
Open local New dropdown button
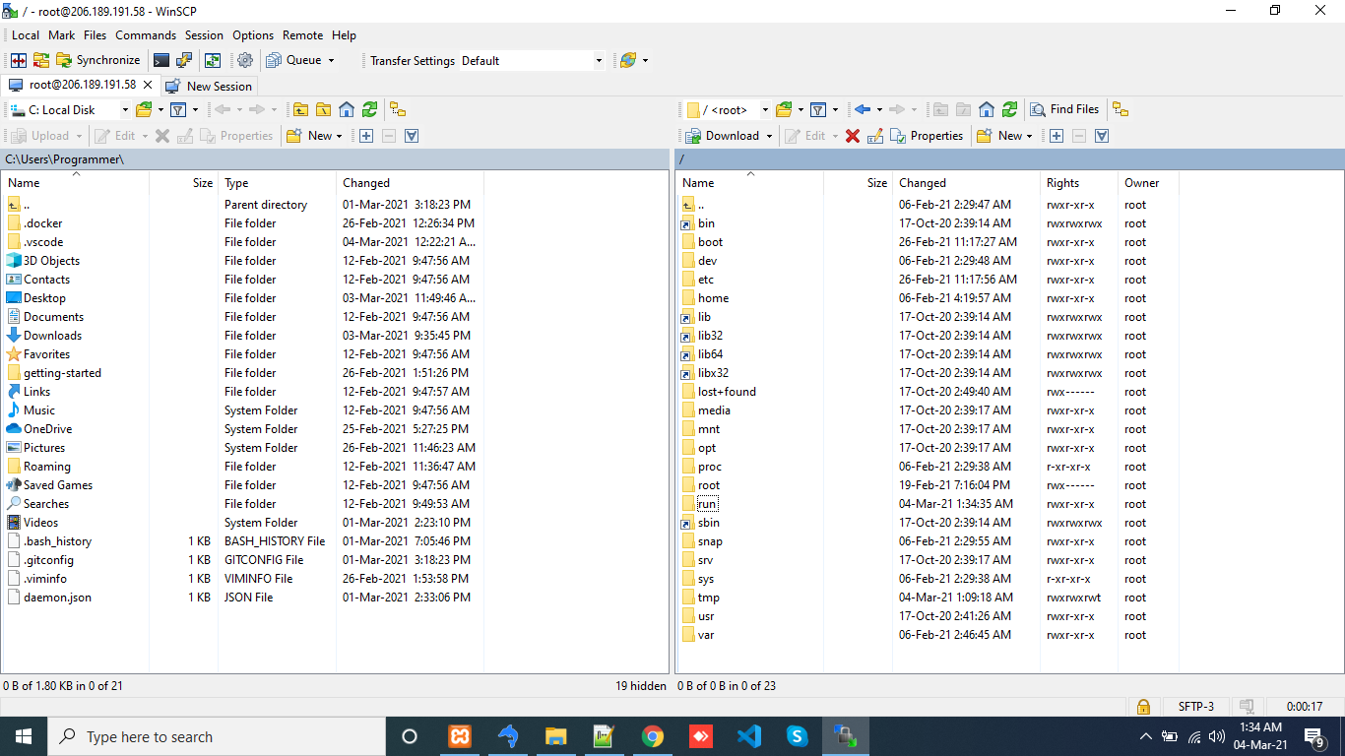pyautogui.click(x=314, y=136)
